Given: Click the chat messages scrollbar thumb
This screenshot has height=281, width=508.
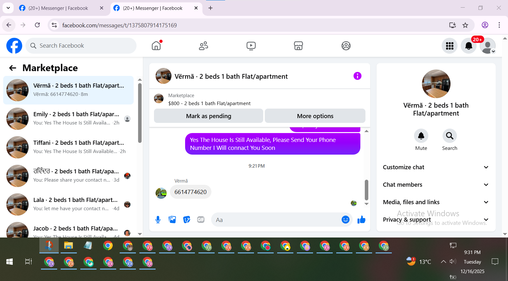Looking at the screenshot, I should (x=366, y=190).
